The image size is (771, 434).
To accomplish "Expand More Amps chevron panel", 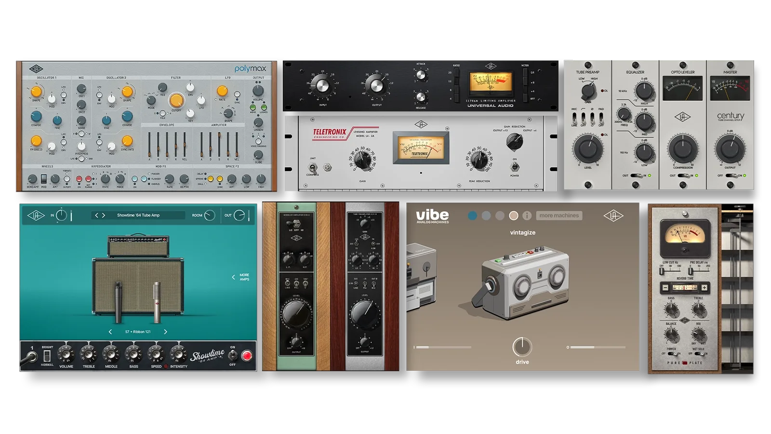I will coord(234,277).
